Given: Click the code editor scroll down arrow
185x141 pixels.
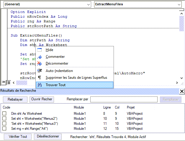Looking at the screenshot, I should point(181,78).
